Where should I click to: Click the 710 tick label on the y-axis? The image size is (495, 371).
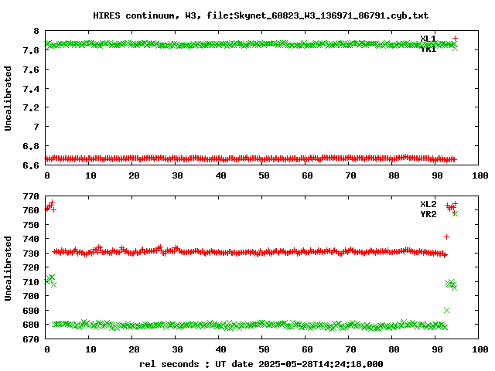pos(31,281)
